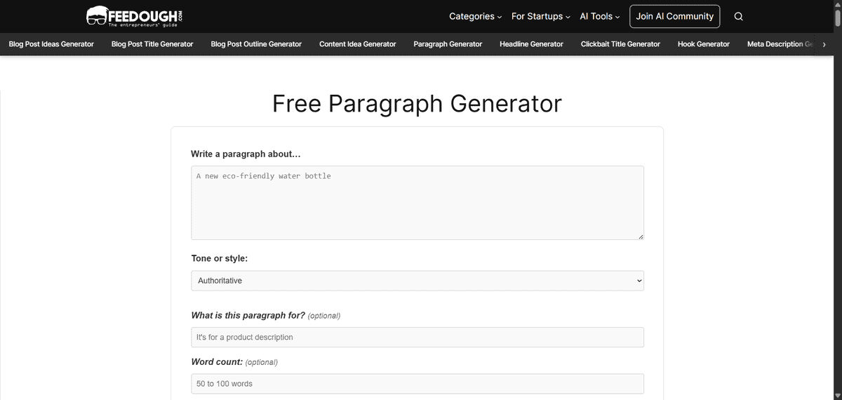Open the For Startups dropdown
The width and height of the screenshot is (842, 400).
(540, 16)
